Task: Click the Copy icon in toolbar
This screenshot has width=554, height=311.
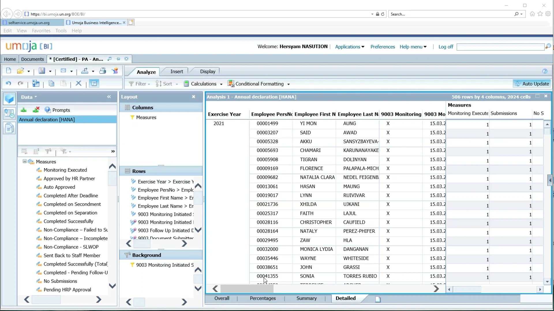Action: [x=51, y=84]
